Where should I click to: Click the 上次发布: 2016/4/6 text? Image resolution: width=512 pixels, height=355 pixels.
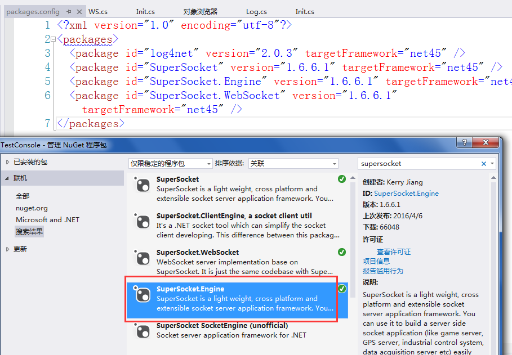point(393,215)
